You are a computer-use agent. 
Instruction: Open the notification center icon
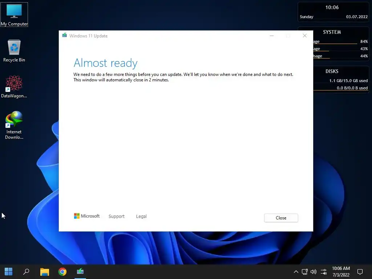360,272
